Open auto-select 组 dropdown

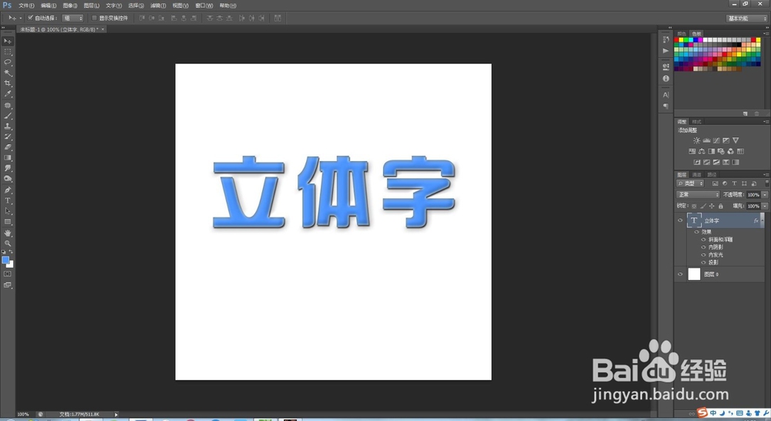pos(72,18)
